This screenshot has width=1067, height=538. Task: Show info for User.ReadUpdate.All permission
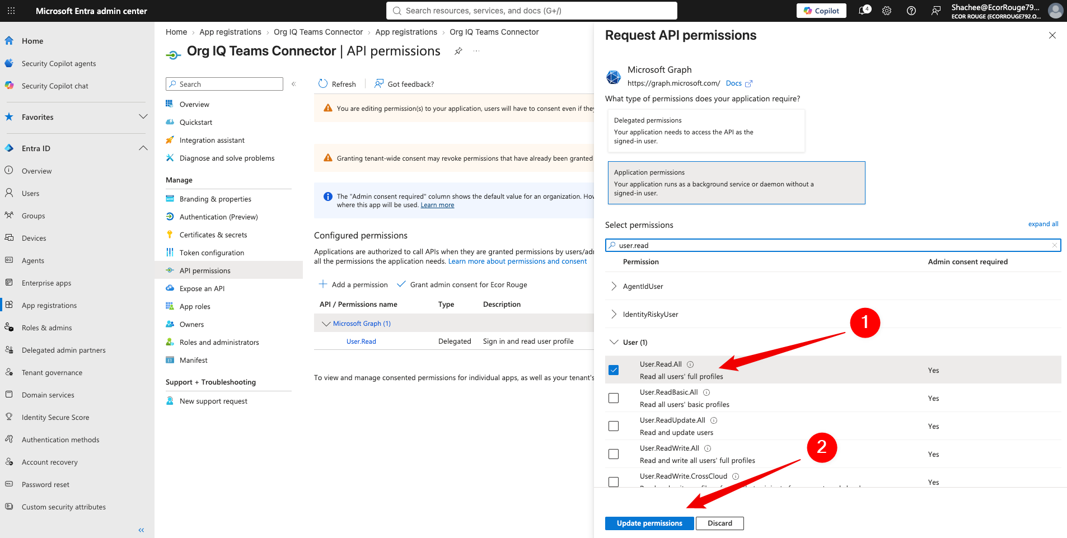[714, 420]
